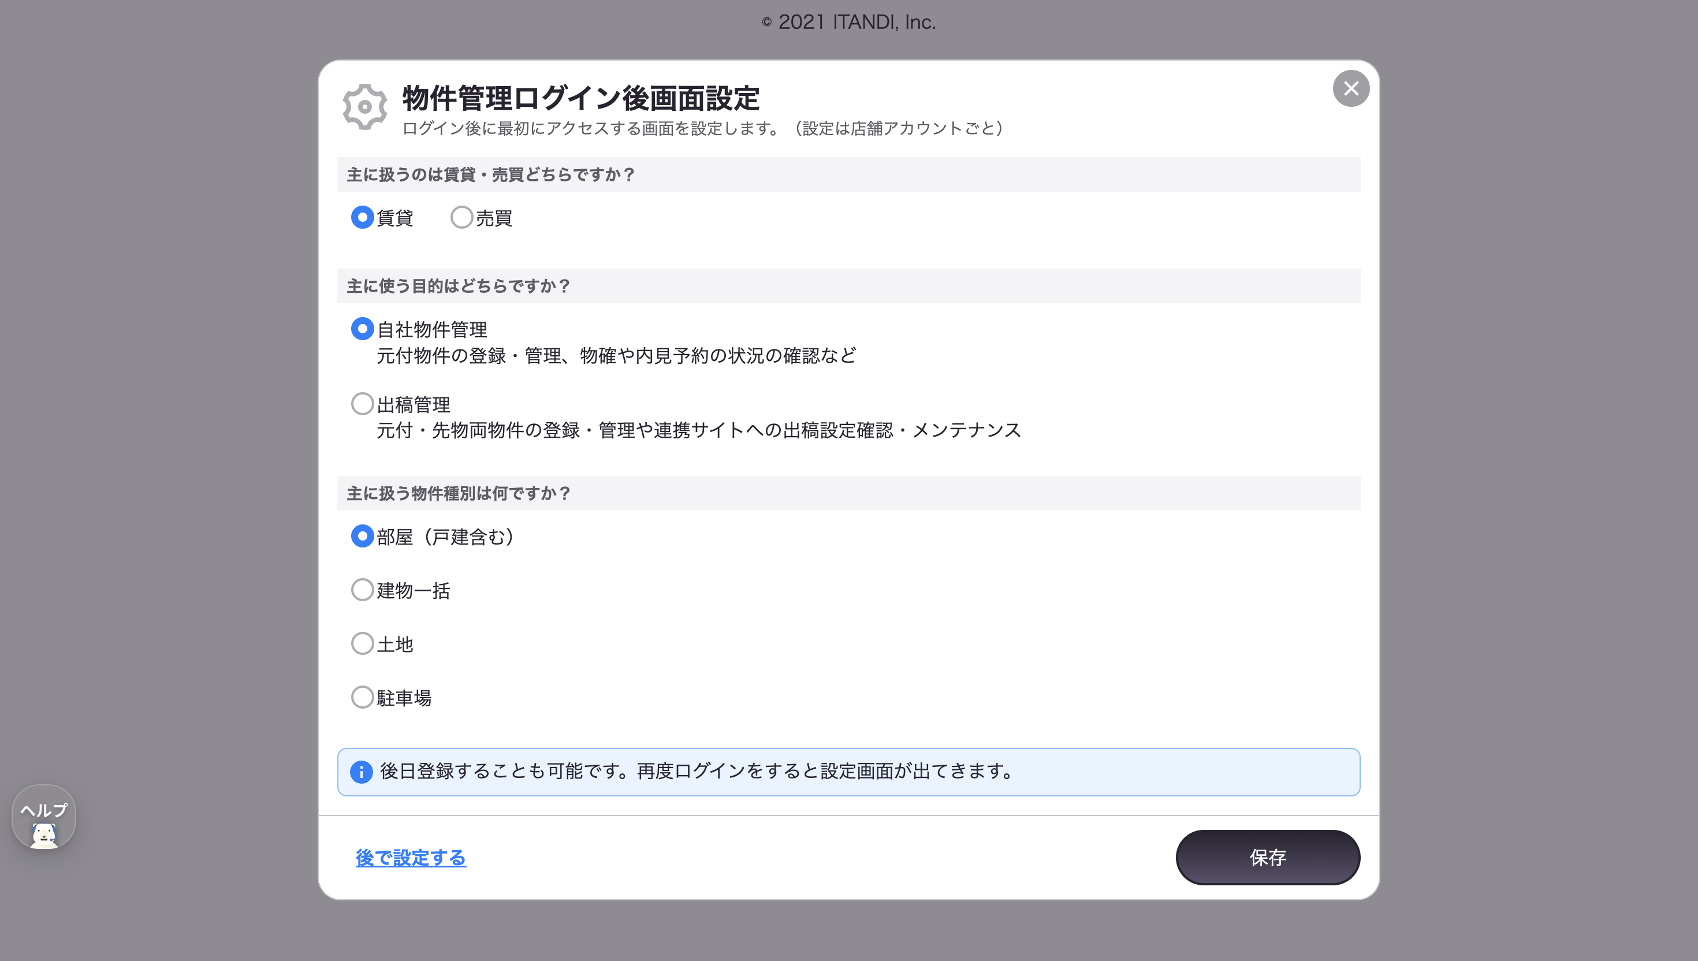The image size is (1698, 961).
Task: Choose 自社物件管理 as main purpose
Action: (x=362, y=329)
